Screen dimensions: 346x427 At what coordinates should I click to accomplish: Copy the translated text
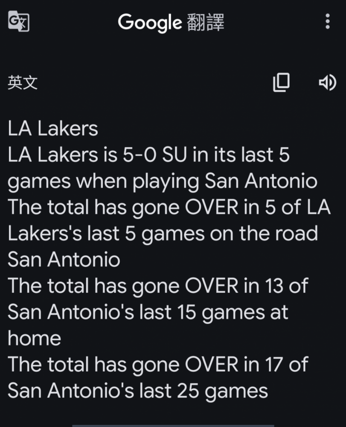pyautogui.click(x=281, y=82)
